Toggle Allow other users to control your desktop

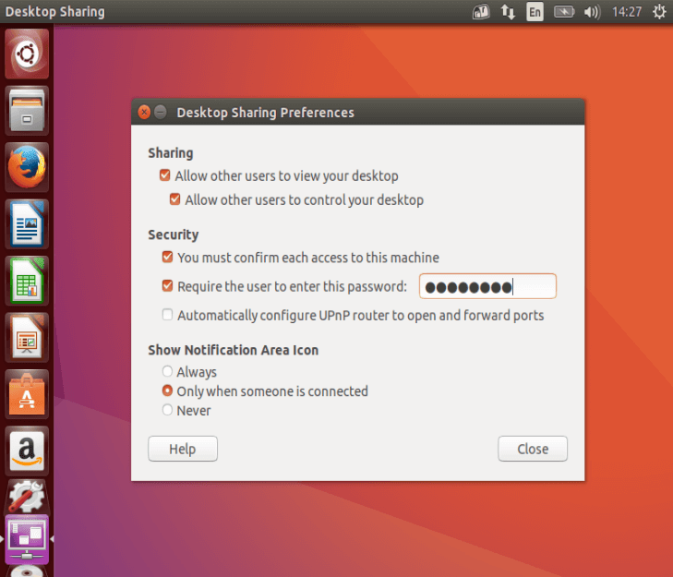click(x=175, y=199)
